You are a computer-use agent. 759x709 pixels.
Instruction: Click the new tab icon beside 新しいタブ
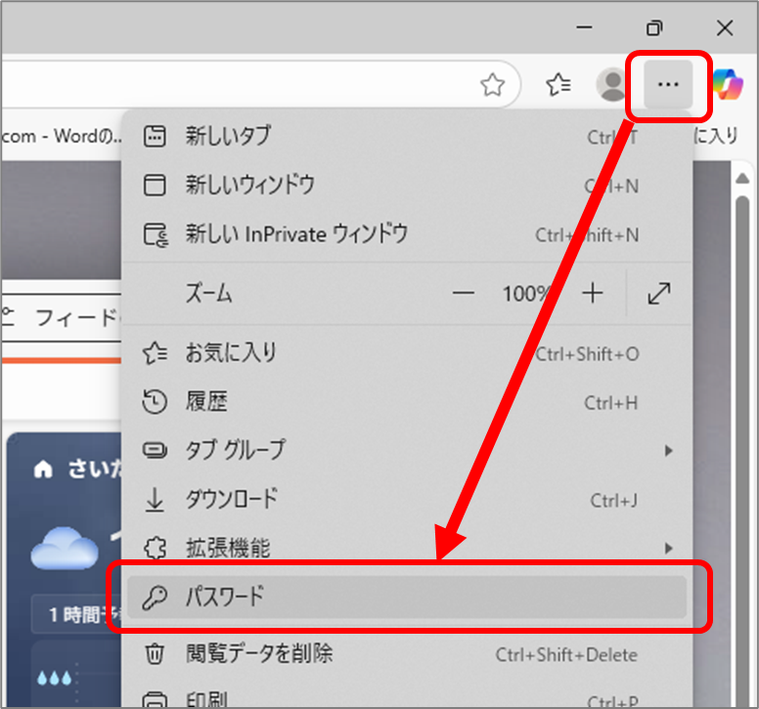pos(155,137)
